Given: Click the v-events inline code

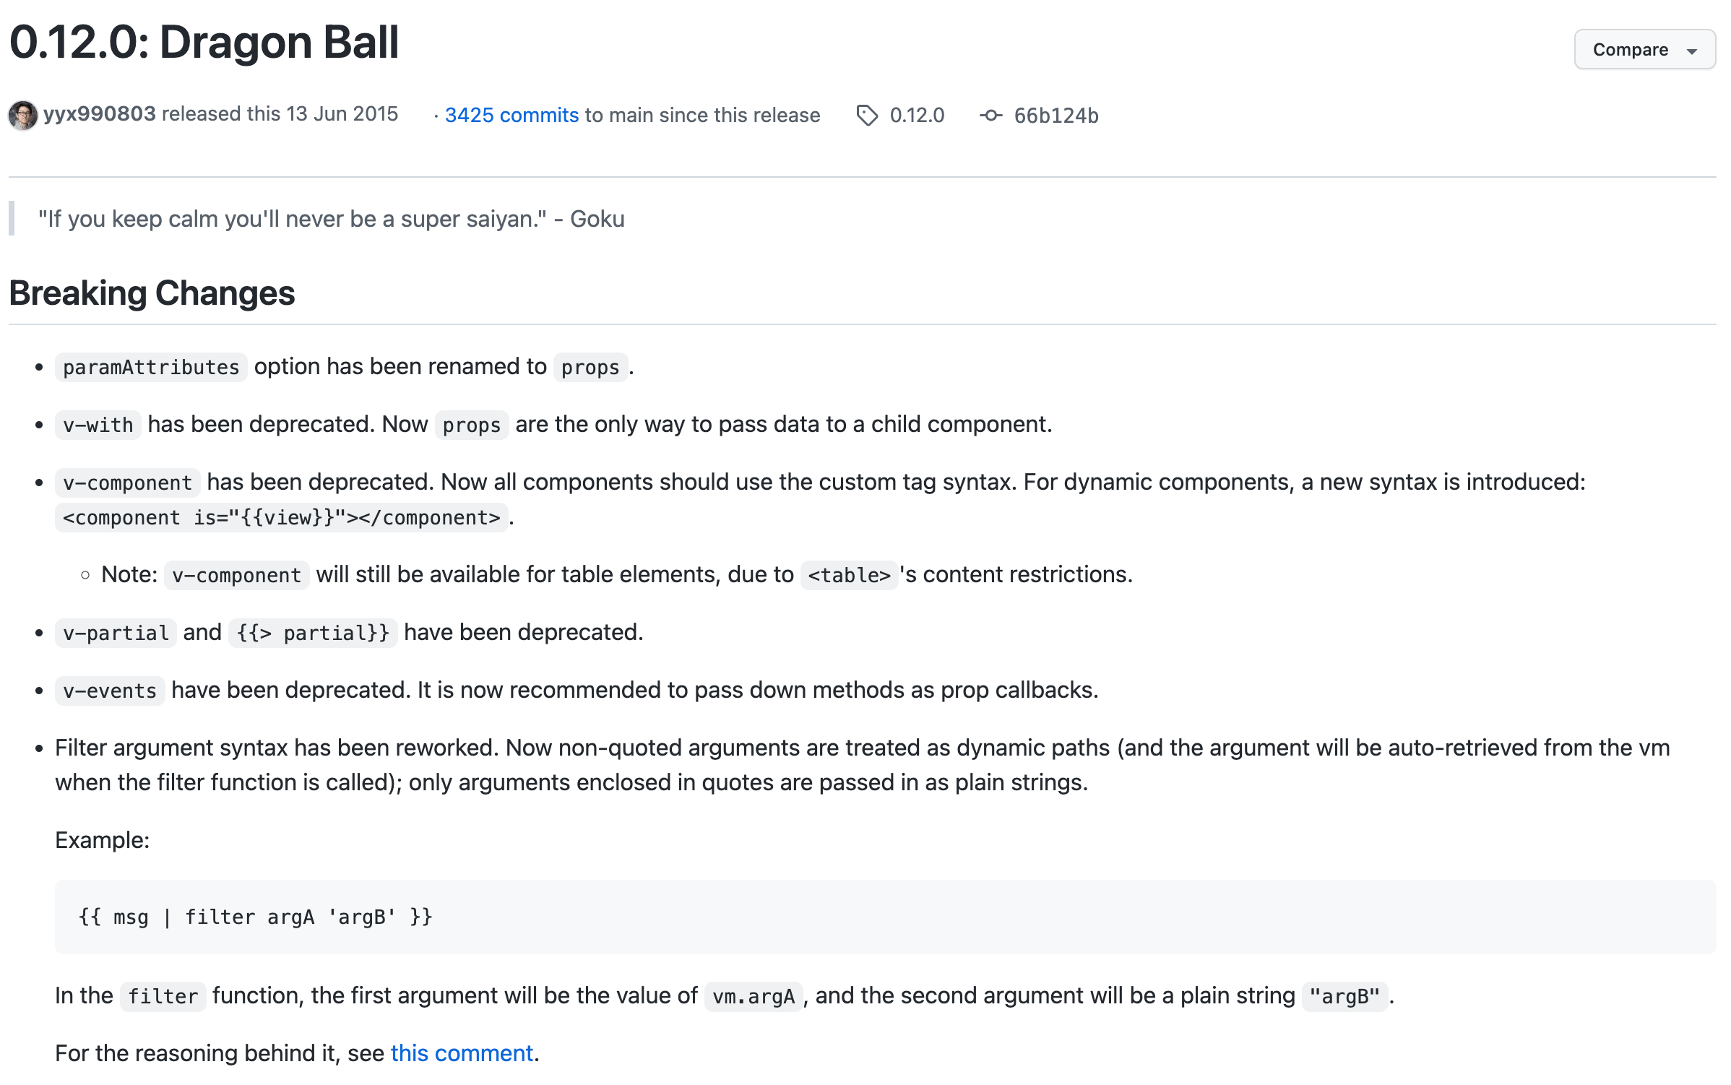Looking at the screenshot, I should 109,691.
